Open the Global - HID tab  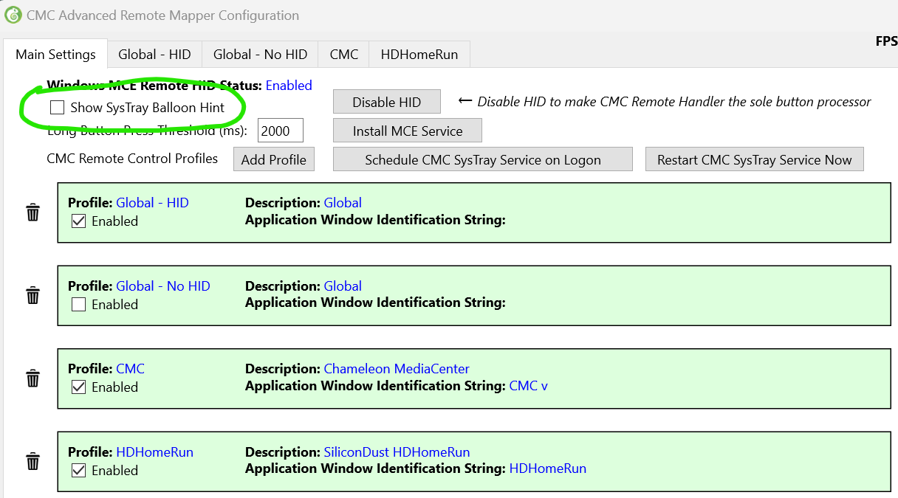[154, 55]
